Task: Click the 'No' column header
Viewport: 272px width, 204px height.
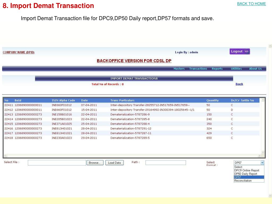Action: click(x=6, y=100)
